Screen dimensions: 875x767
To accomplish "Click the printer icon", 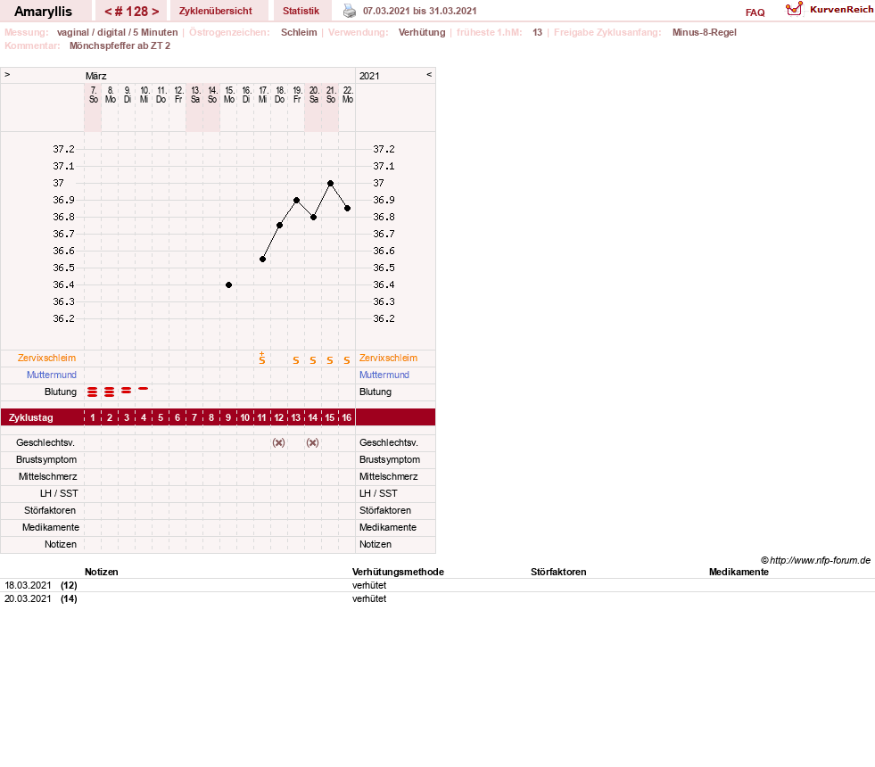I will 350,11.
